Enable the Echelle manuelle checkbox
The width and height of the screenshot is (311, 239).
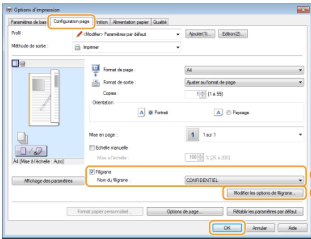tap(92, 148)
